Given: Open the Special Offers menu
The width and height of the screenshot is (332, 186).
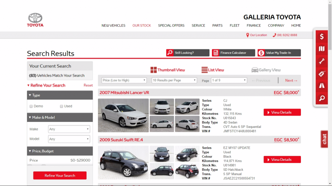Looking at the screenshot, I should click(171, 26).
